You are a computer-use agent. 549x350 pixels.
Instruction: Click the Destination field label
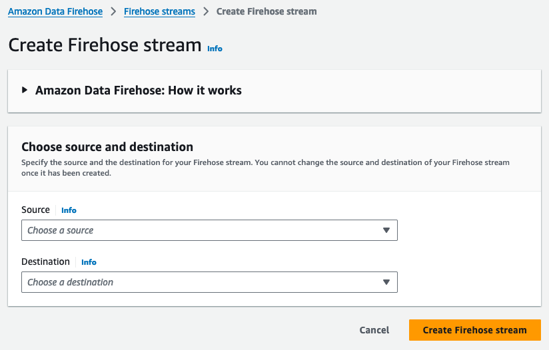tap(45, 262)
